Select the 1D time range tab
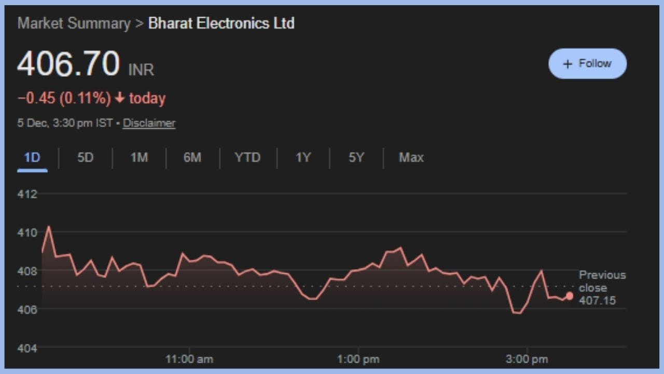Screen dimensions: 664x374 click(32, 157)
